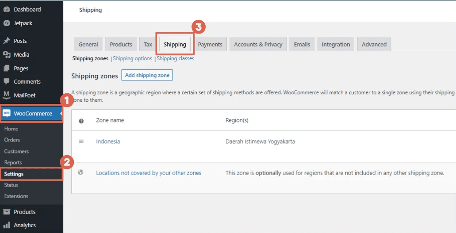
Task: Click the Jetpack icon in sidebar
Action: pos(7,23)
